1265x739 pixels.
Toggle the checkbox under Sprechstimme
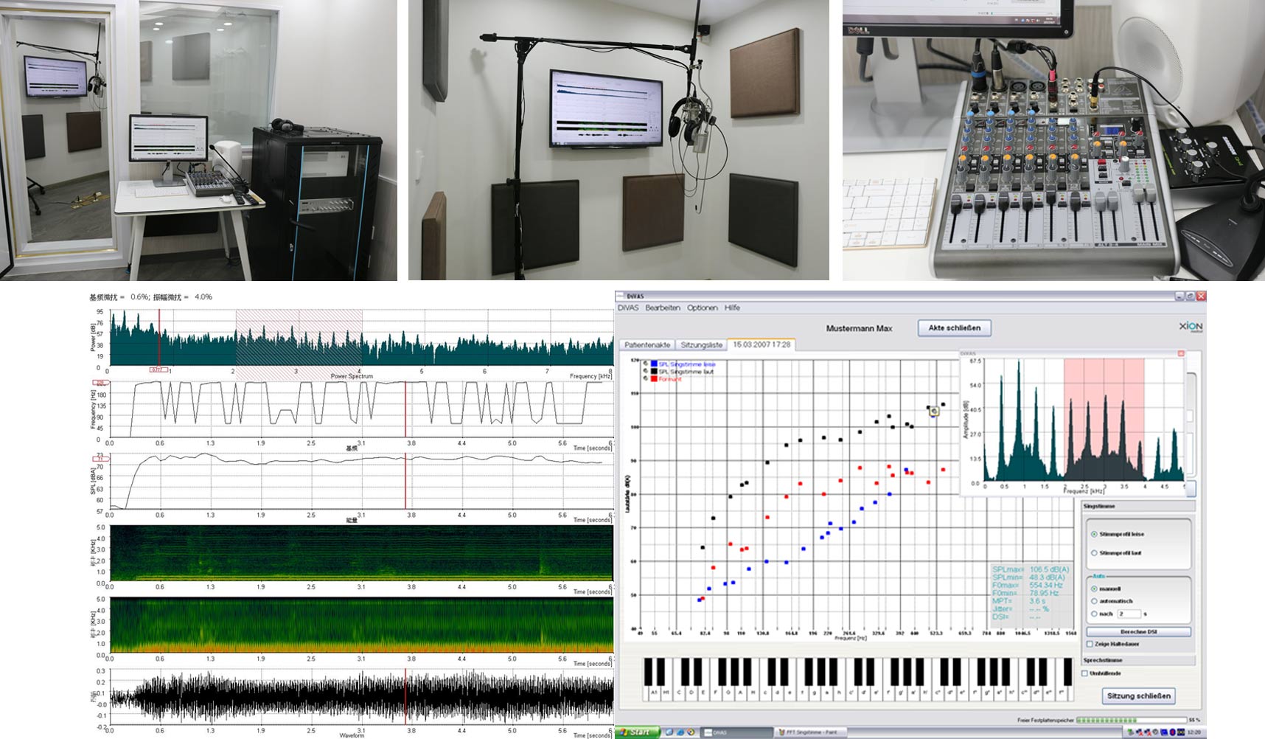point(1084,673)
